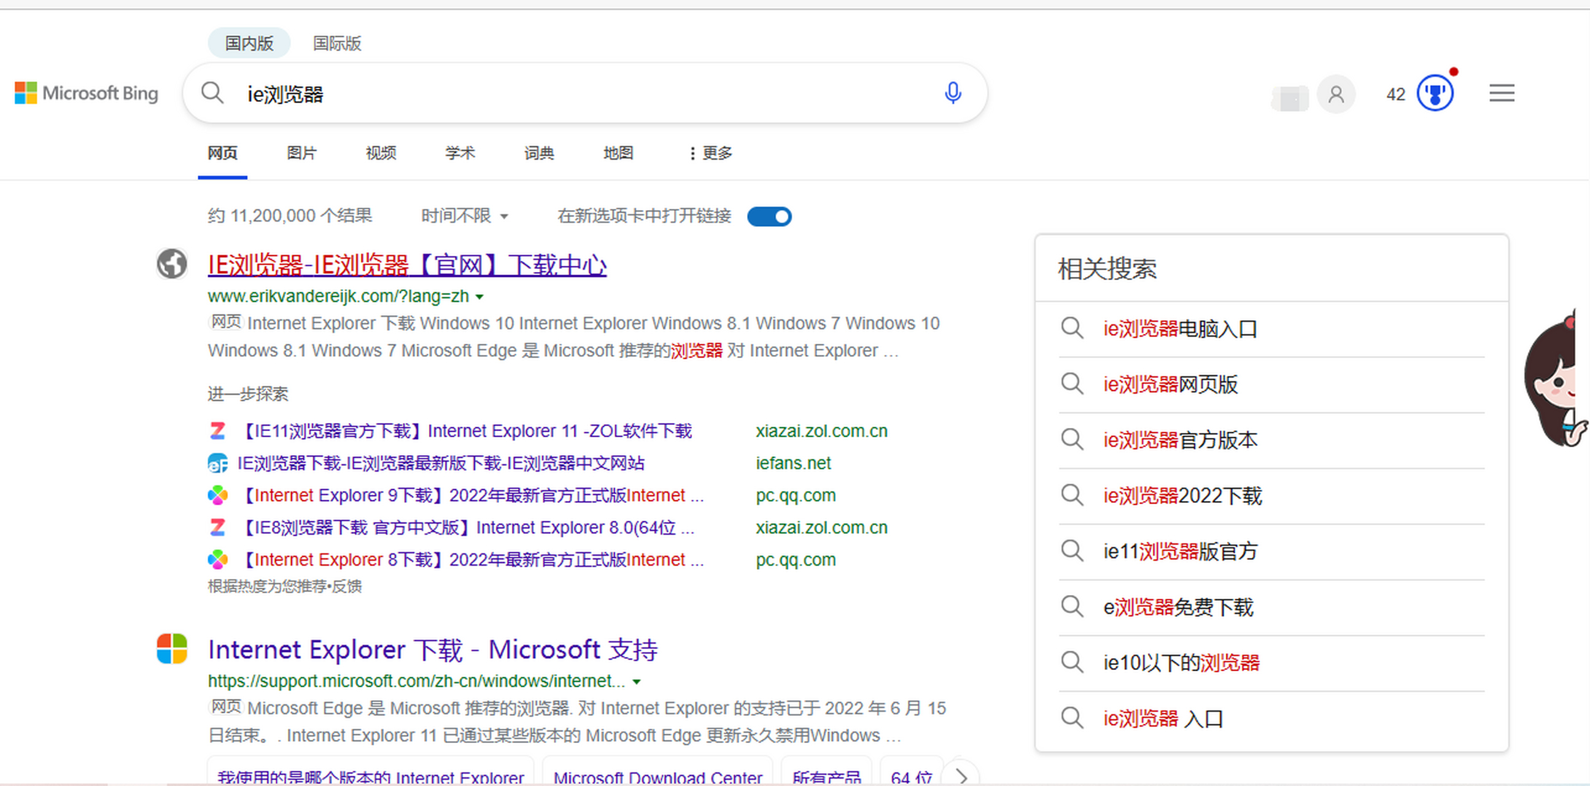This screenshot has width=1590, height=786.
Task: Select the 地图 maps tab
Action: click(618, 153)
